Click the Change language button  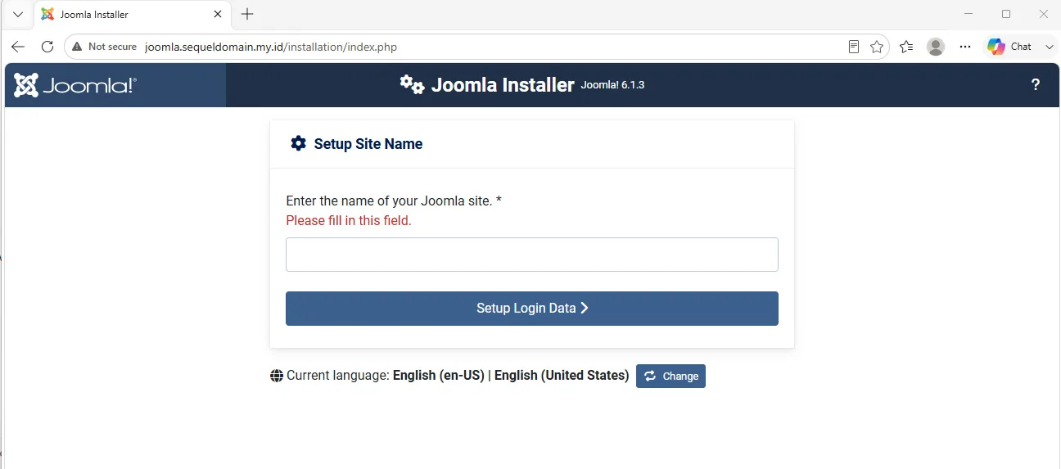pos(670,376)
